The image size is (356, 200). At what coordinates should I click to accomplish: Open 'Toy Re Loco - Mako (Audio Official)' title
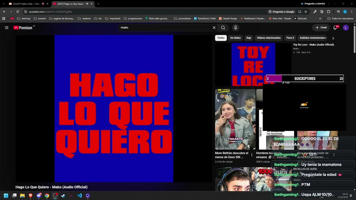tap(313, 45)
